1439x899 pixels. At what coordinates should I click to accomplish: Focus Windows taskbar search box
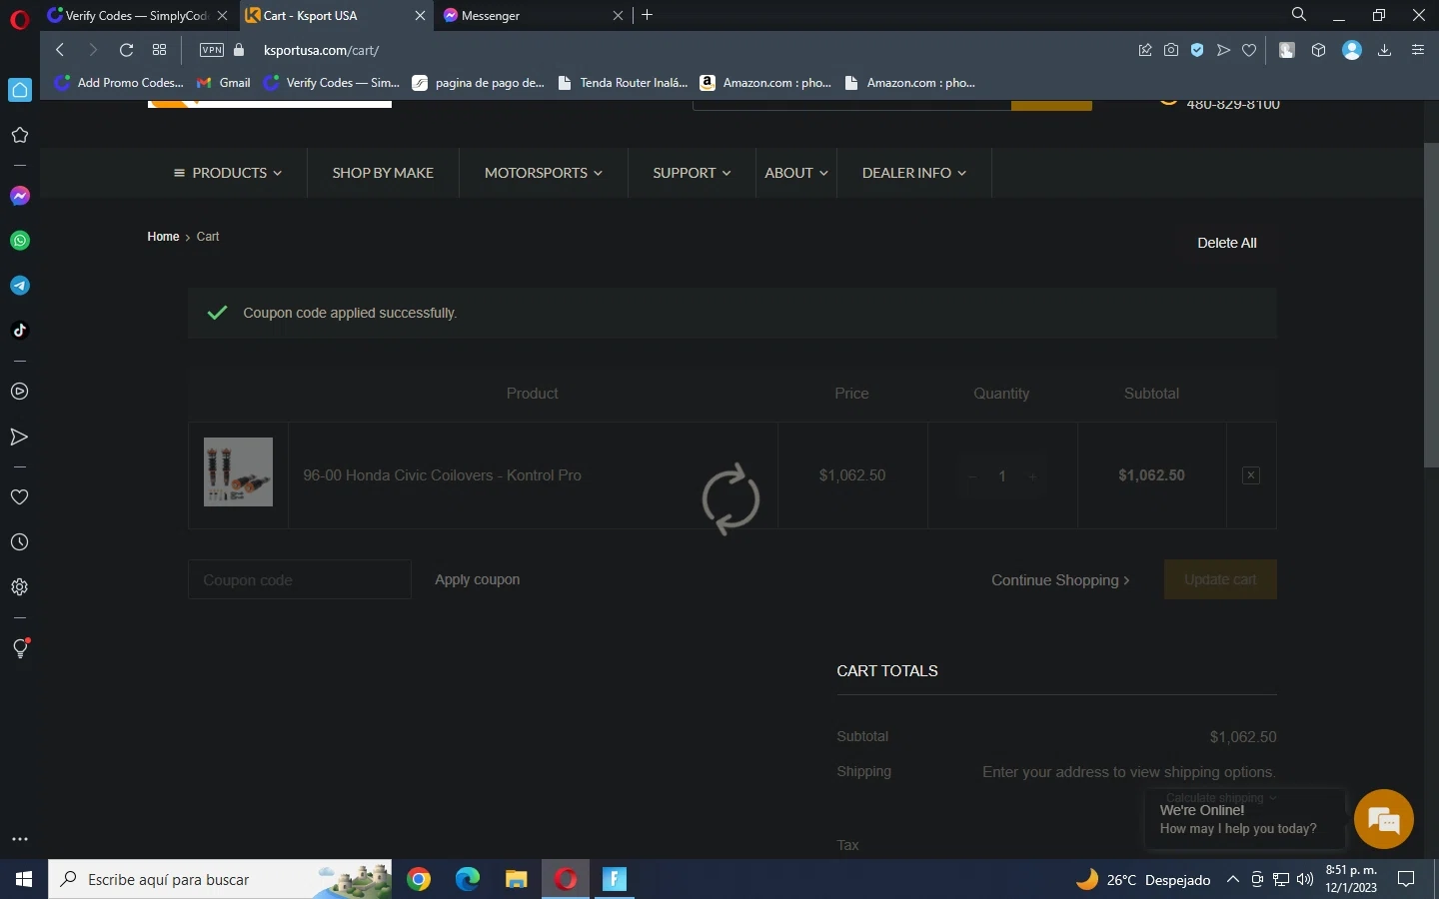tap(220, 879)
